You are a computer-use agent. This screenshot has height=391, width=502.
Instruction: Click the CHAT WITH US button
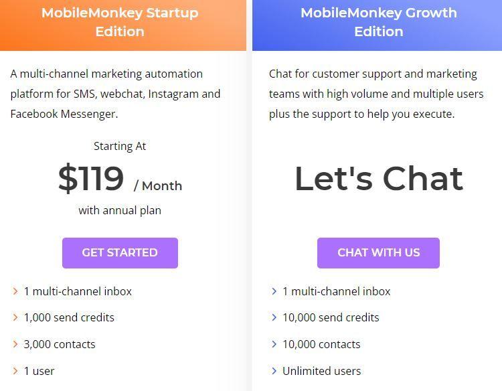tap(378, 252)
